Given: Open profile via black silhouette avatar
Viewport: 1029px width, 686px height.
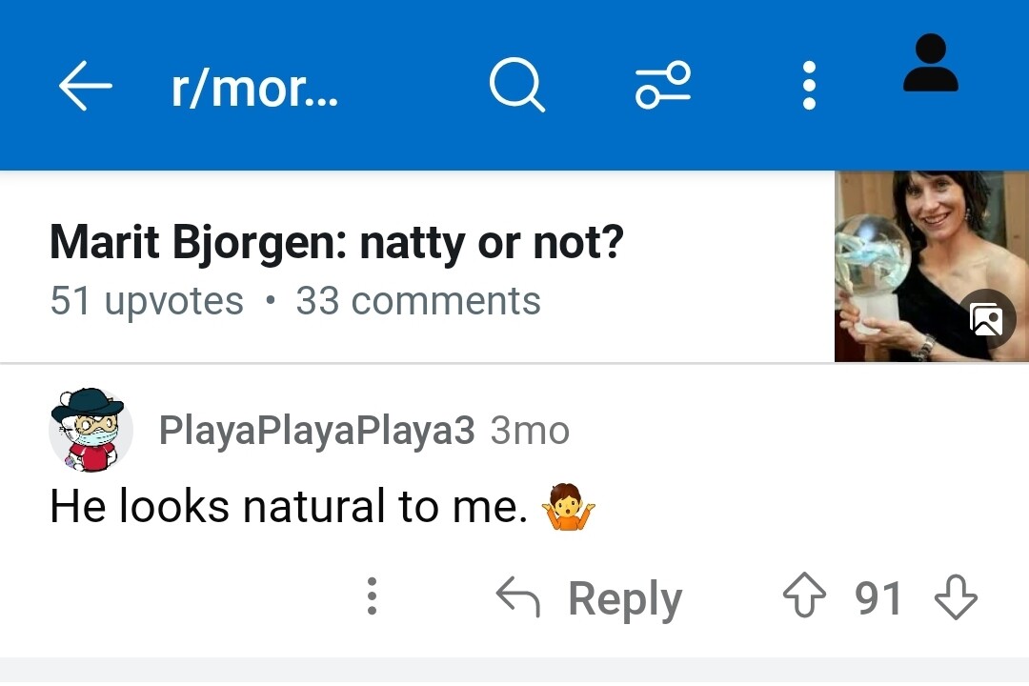Looking at the screenshot, I should coord(931,63).
